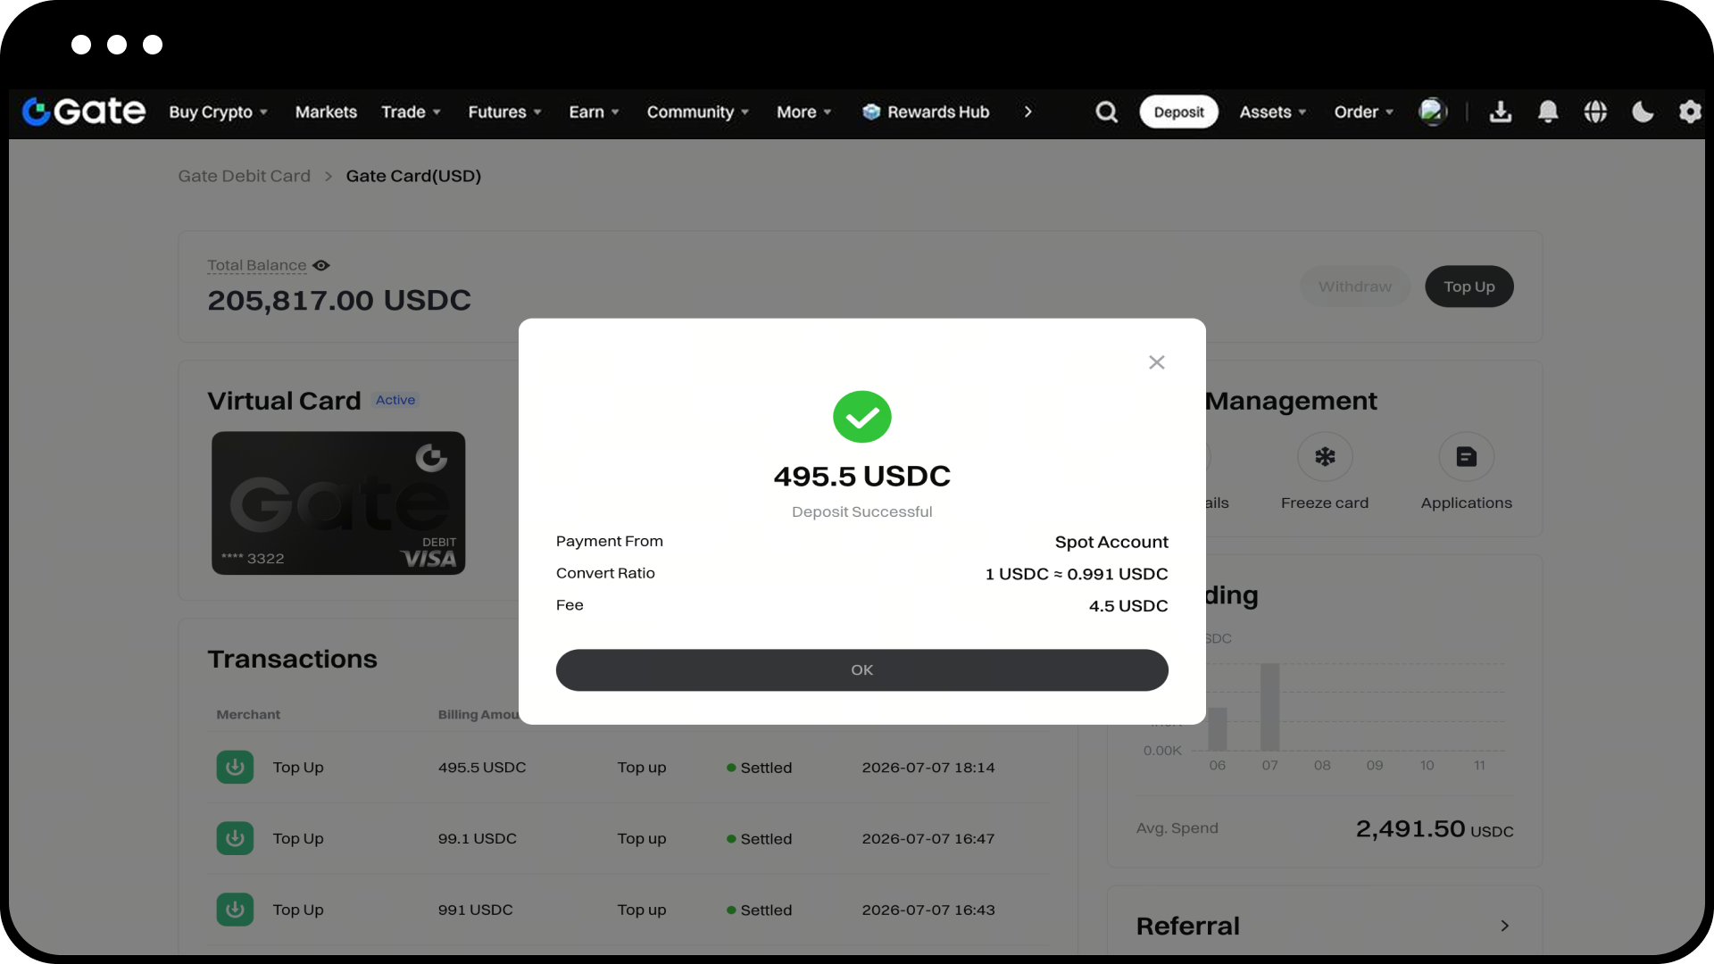Toggle Total Balance visibility eye
This screenshot has height=964, width=1714.
pos(321,265)
